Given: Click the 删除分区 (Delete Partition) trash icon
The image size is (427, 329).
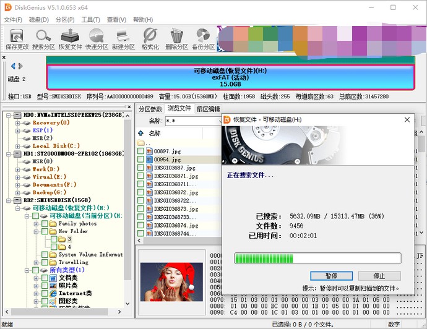Looking at the screenshot, I should coord(177,38).
